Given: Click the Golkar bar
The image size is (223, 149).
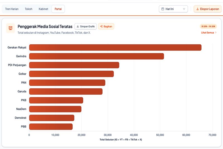Looking at the screenshot, I should (x=71, y=74).
